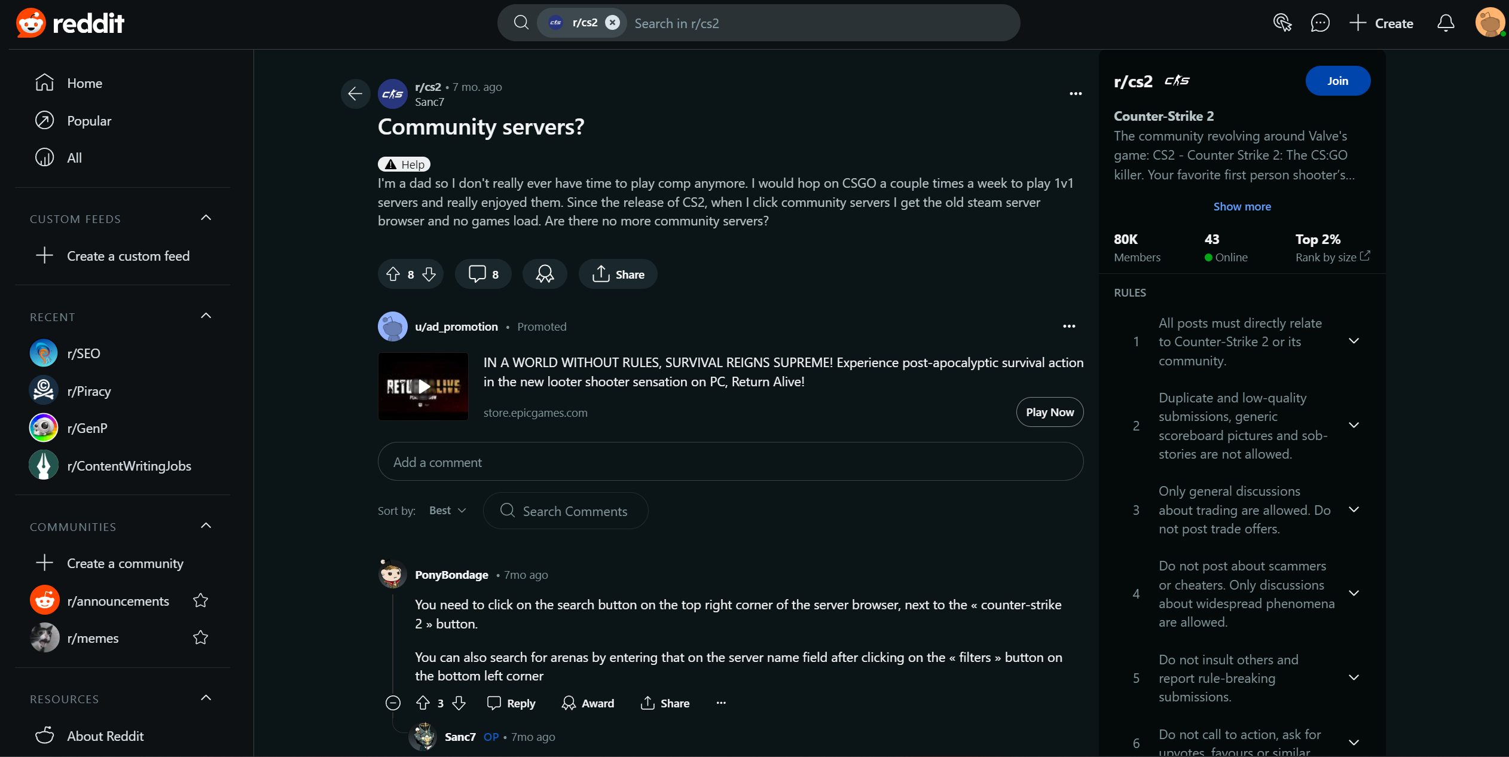The height and width of the screenshot is (757, 1509).
Task: Remove the r/cs2 search filter chip
Action: tap(612, 23)
